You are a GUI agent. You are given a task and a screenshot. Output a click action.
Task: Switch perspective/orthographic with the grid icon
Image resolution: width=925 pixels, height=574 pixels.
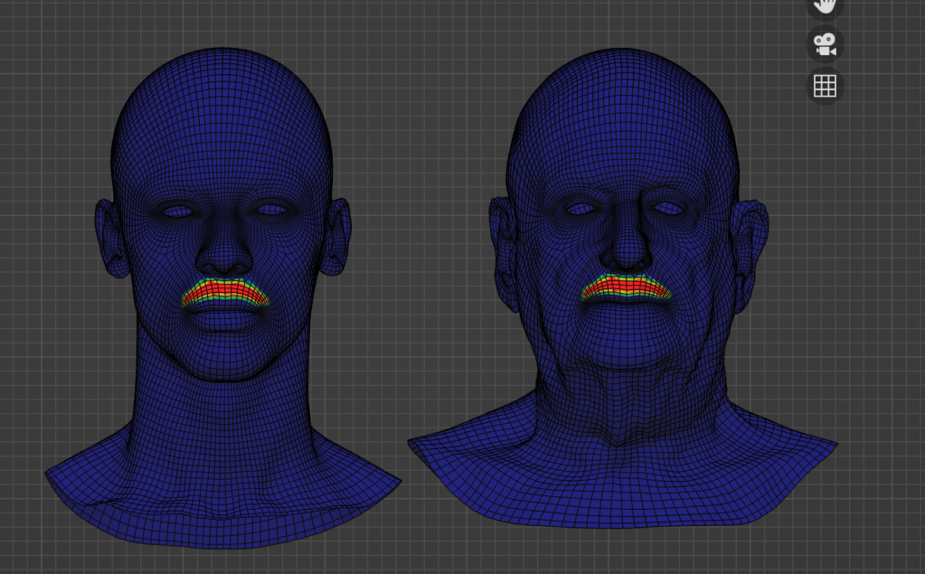pyautogui.click(x=825, y=86)
